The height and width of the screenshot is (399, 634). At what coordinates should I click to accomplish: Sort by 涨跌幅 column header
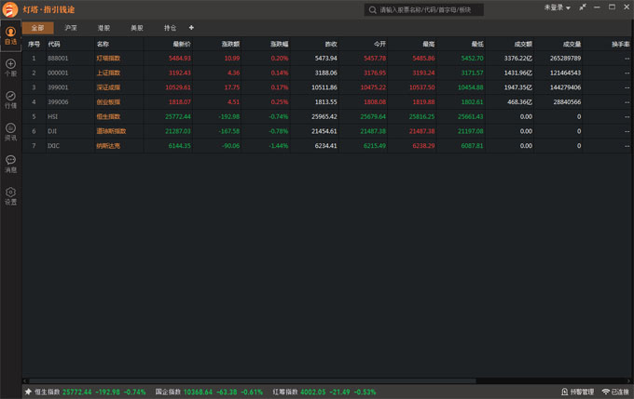tap(280, 44)
